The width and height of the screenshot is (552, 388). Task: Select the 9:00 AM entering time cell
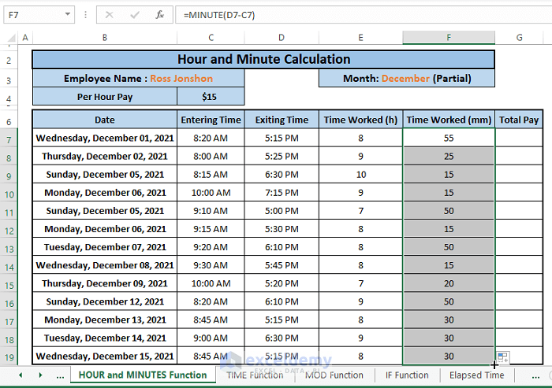[211, 338]
